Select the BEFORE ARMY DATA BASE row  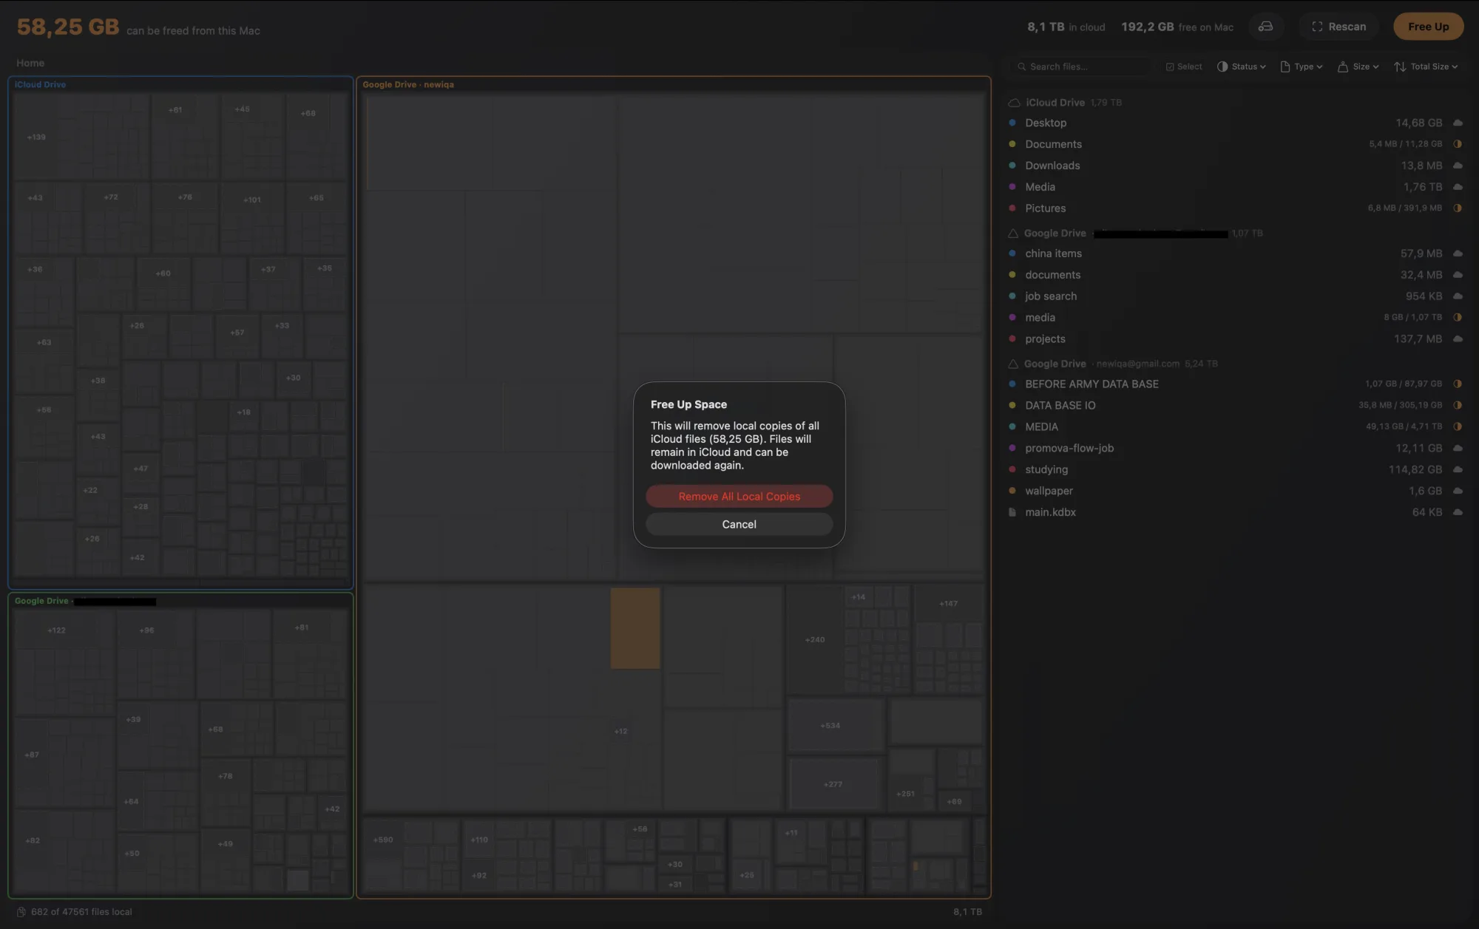(x=1236, y=384)
